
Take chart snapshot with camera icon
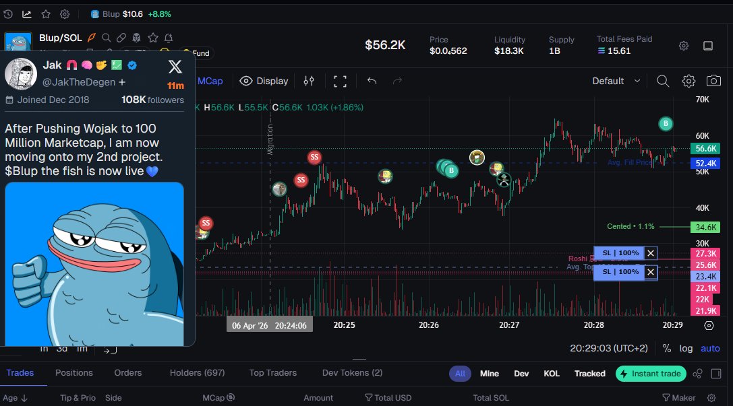713,81
